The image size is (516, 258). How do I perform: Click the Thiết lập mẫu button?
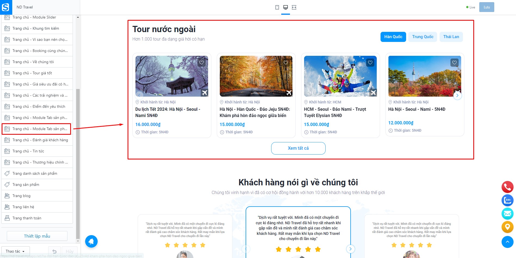(x=37, y=236)
